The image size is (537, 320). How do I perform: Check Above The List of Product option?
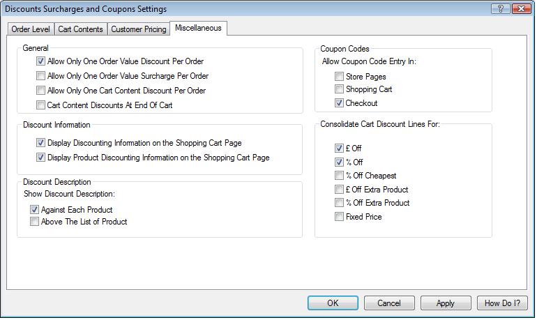(35, 222)
